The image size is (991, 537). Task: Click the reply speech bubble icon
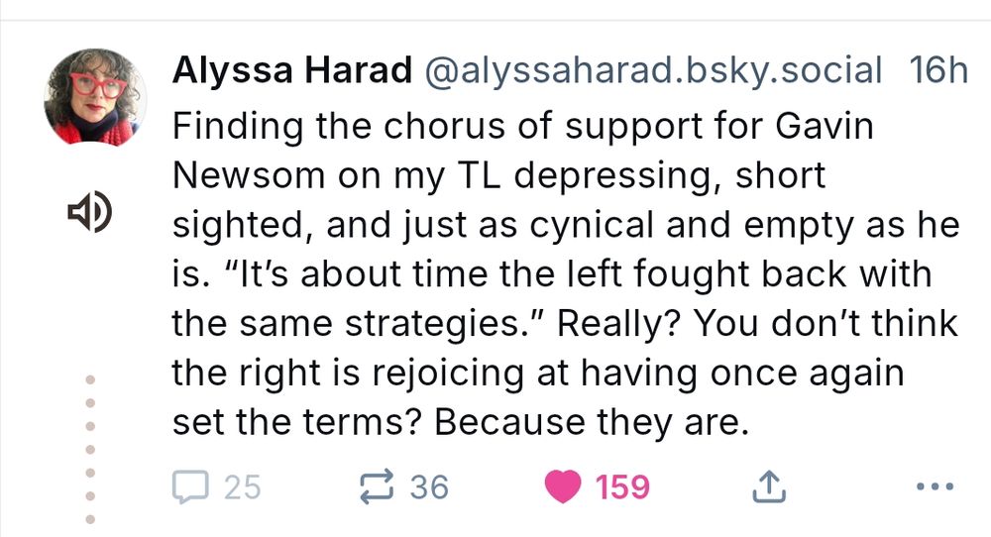(189, 486)
